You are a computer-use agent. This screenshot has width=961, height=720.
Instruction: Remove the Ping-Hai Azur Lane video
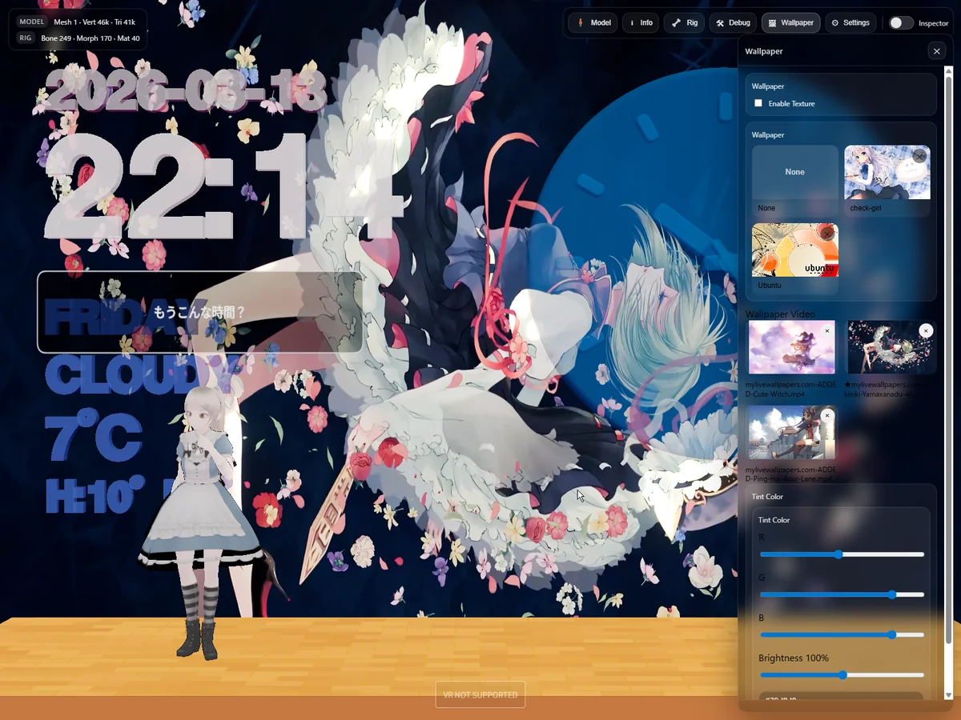pos(827,416)
